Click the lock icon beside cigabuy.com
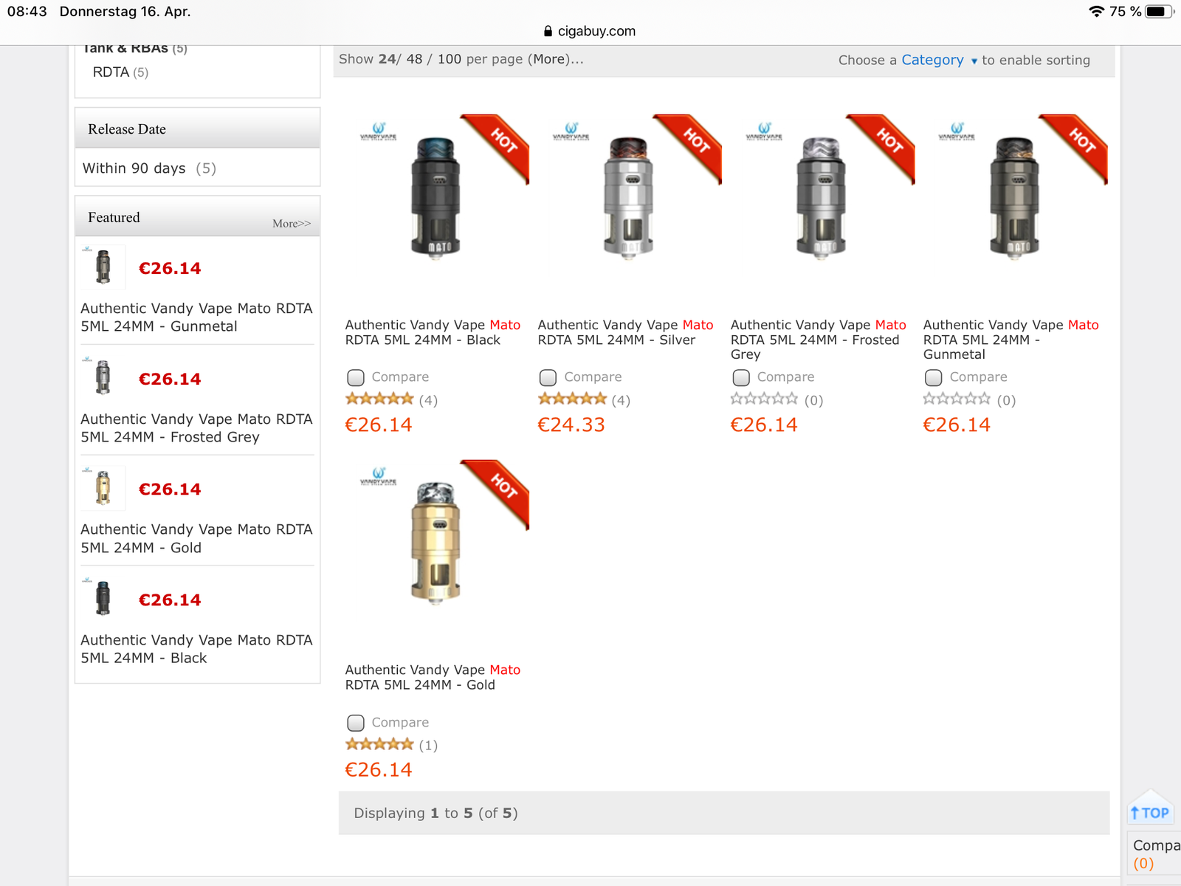The width and height of the screenshot is (1181, 886). 548,31
